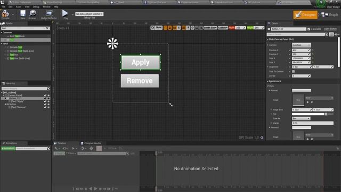Viewport: 341px width, 192px height.
Task: Switch to Graph mode
Action: click(330, 14)
